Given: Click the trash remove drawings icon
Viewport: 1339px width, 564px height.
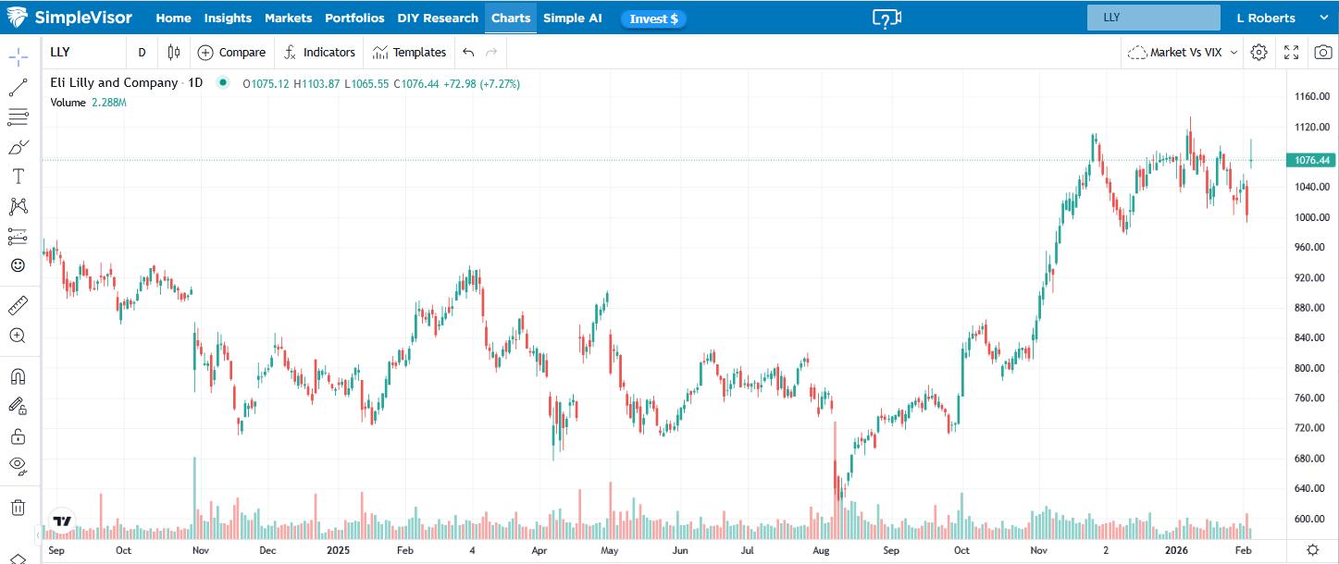Looking at the screenshot, I should pos(18,508).
